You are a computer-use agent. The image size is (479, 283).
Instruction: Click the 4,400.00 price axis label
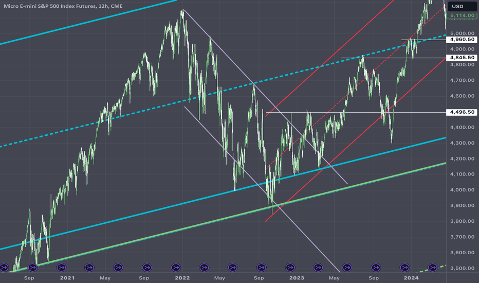point(462,127)
